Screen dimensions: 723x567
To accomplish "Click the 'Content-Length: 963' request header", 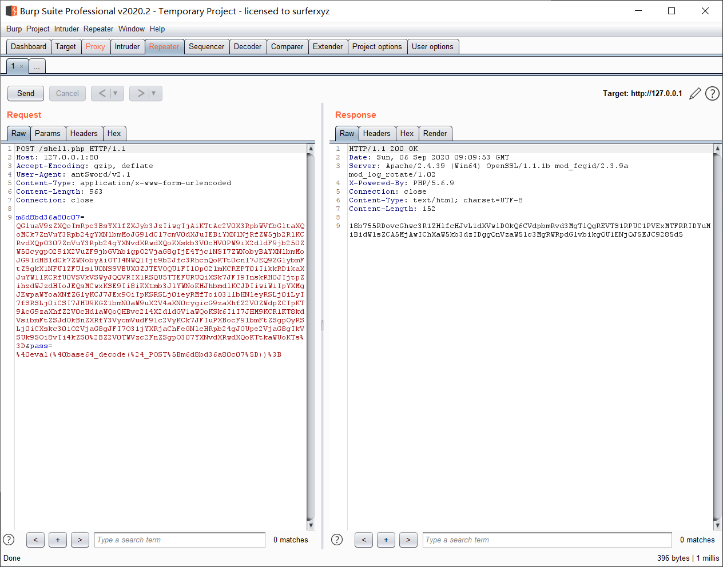I will [59, 191].
